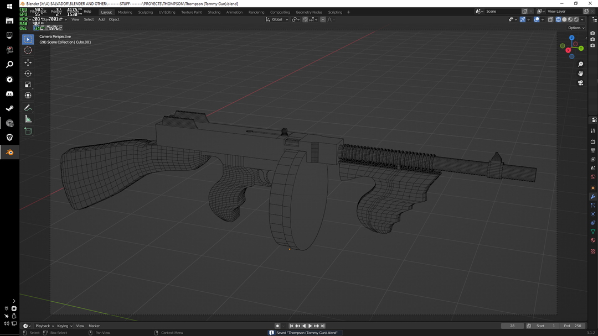Click the zoom magnifier in viewport gizmos
598x336 pixels.
(580, 64)
